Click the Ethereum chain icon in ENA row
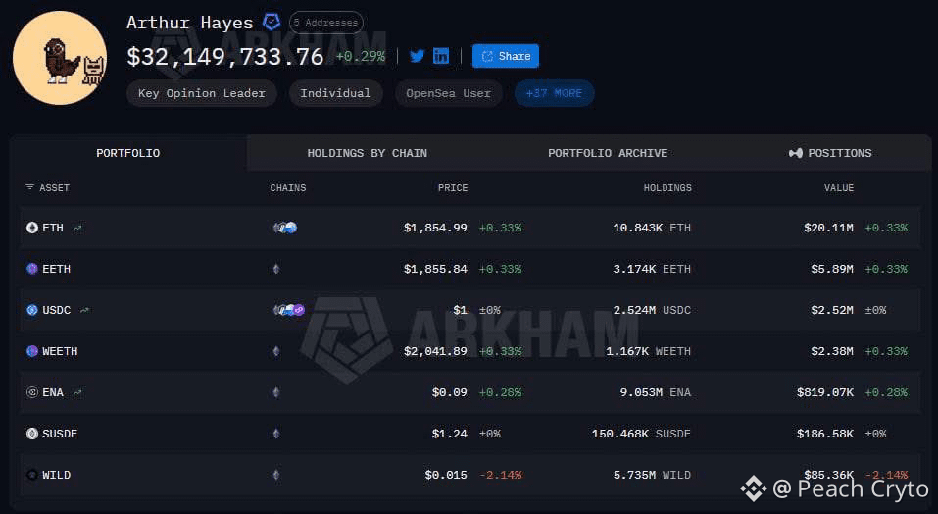The height and width of the screenshot is (514, 938). (275, 392)
